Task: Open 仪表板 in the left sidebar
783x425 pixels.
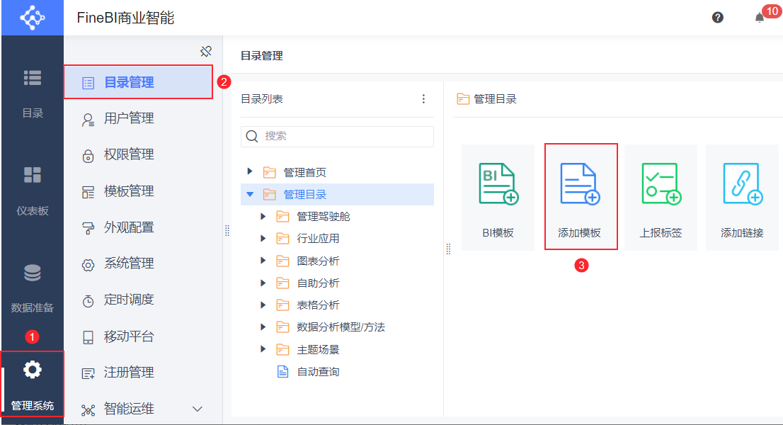Action: tap(33, 188)
